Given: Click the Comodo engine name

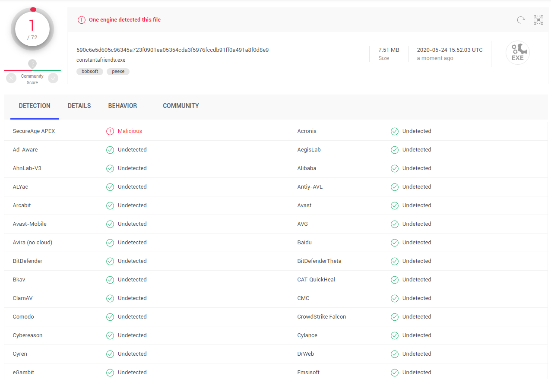Looking at the screenshot, I should coord(23,317).
